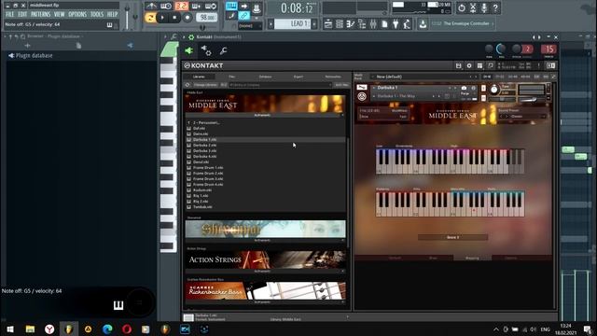597x336 pixels.
Task: Open the VIEW menu
Action: [59, 15]
